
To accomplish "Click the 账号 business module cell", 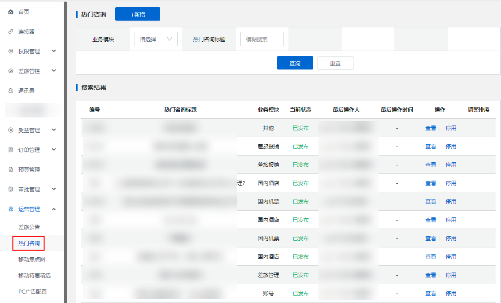I will click(x=268, y=294).
